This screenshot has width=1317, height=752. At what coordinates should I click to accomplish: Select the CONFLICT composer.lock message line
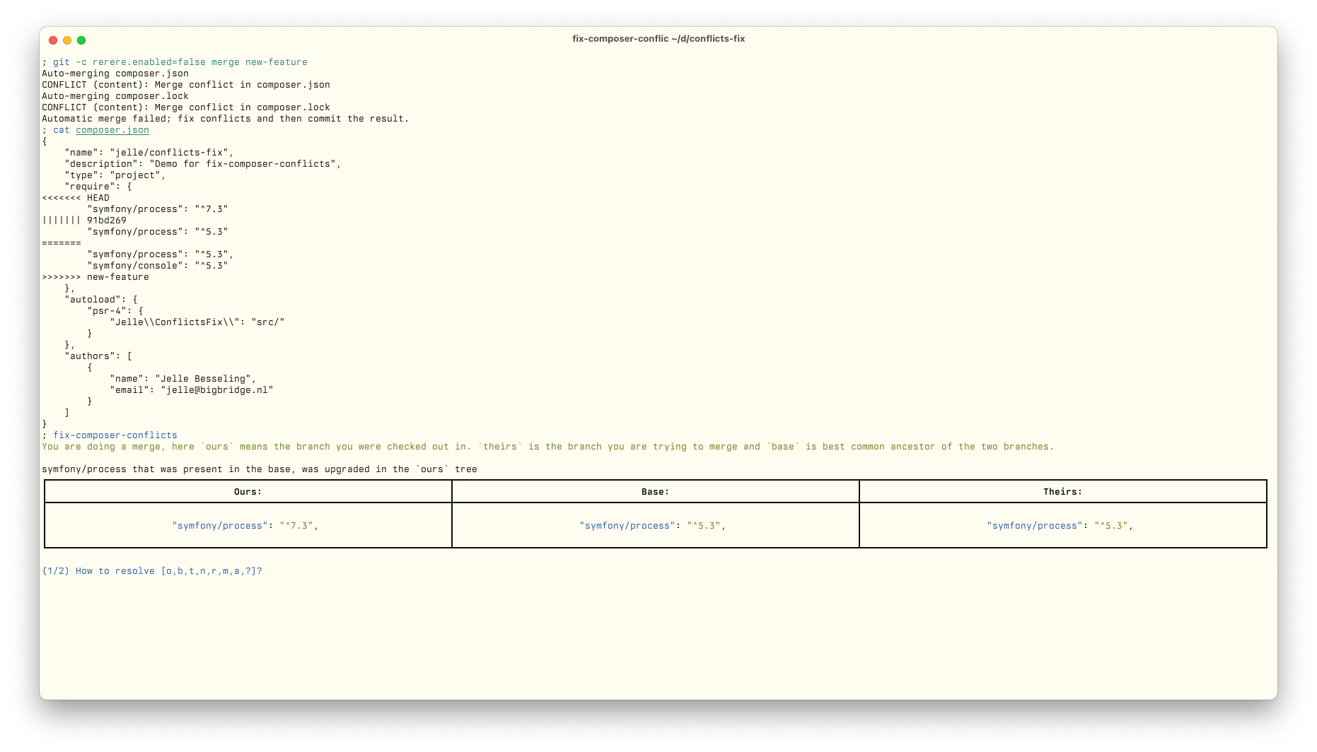point(185,107)
